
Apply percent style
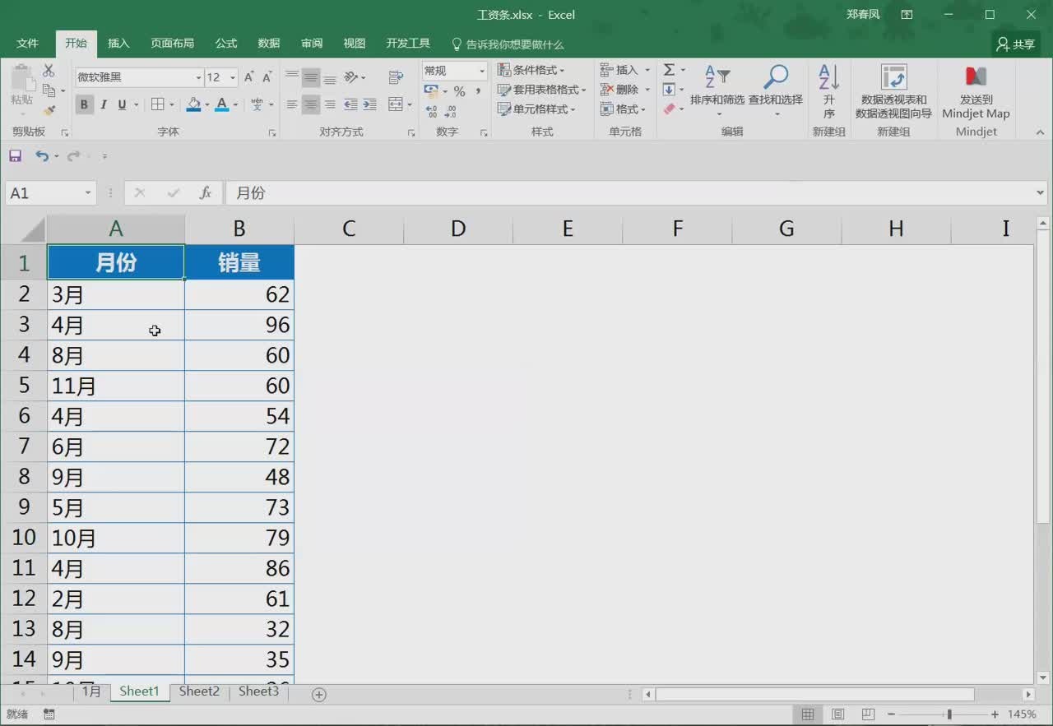pos(459,91)
